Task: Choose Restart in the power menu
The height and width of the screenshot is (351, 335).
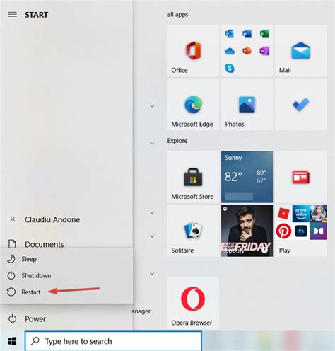Action: [66, 292]
